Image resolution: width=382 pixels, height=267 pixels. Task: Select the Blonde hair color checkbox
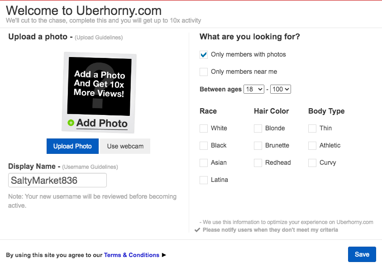click(x=258, y=129)
